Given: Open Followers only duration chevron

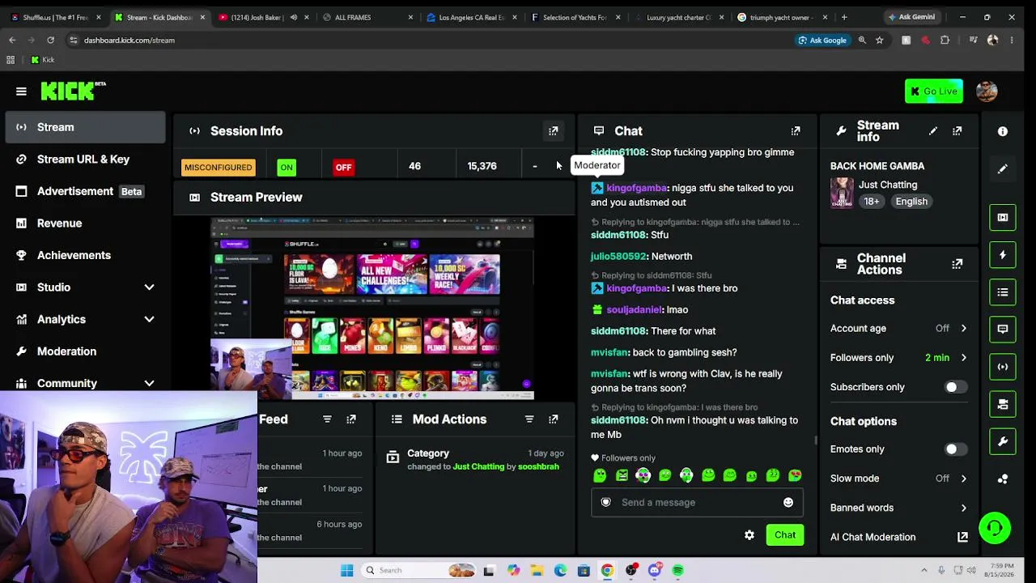Looking at the screenshot, I should click(x=963, y=358).
